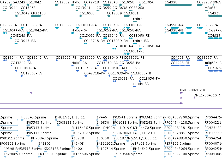
Task: Select the long teal CG4998 gene bar
Action: coord(178,5)
